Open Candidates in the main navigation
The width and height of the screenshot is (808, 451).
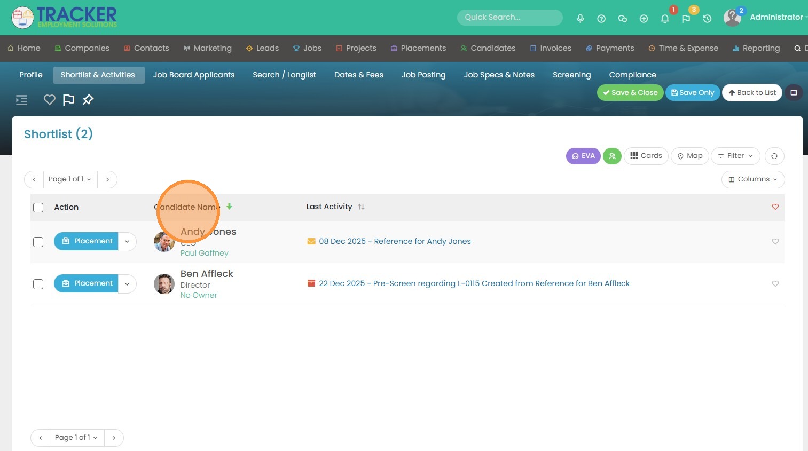pyautogui.click(x=488, y=48)
